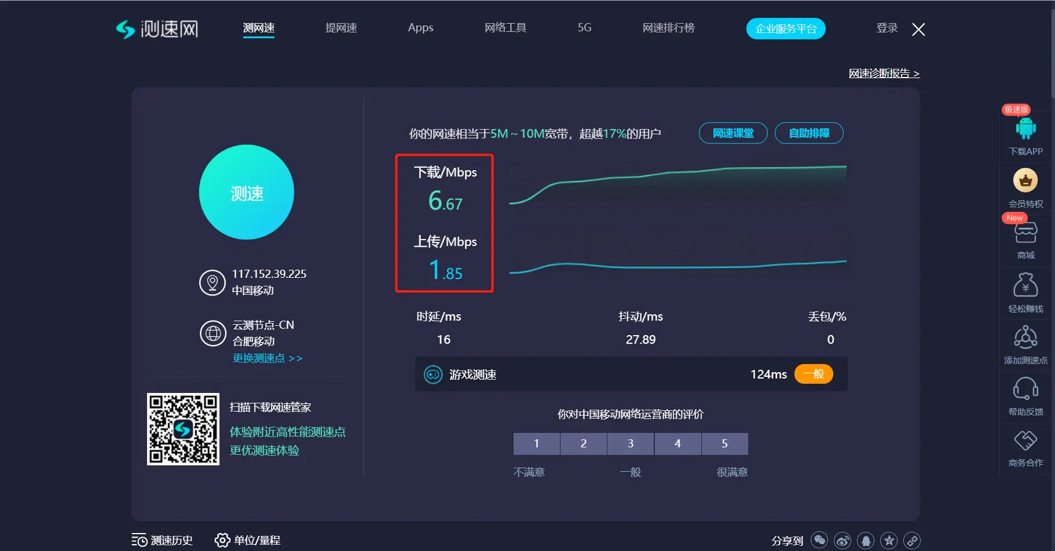Switch to the 提网速 tab
The width and height of the screenshot is (1055, 551).
[x=341, y=28]
